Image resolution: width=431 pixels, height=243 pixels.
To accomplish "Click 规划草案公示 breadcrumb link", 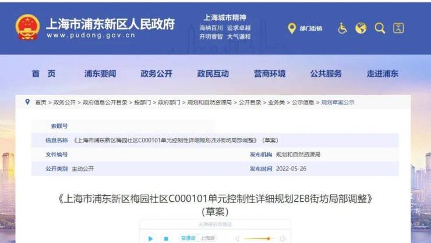I will [x=338, y=102].
